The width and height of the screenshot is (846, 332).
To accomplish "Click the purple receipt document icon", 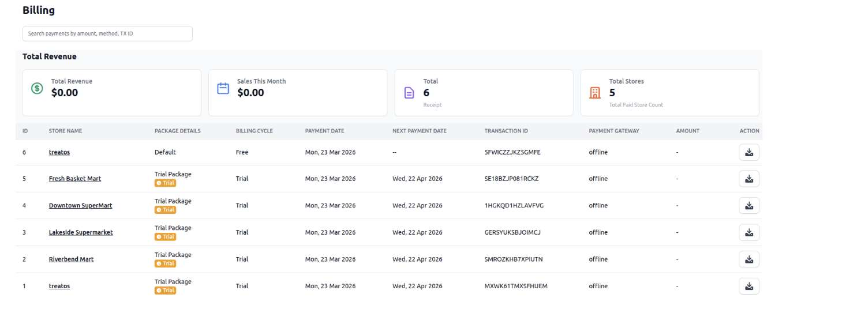I will point(409,93).
